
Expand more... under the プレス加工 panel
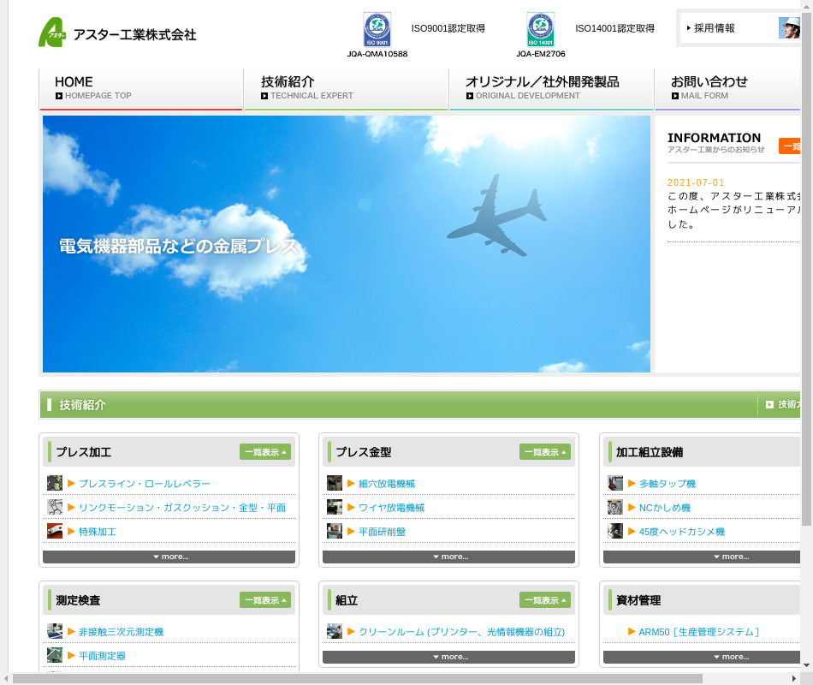pos(169,557)
